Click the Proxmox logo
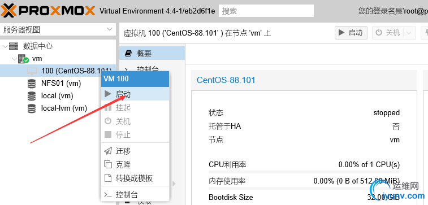The height and width of the screenshot is (205, 428). point(47,11)
